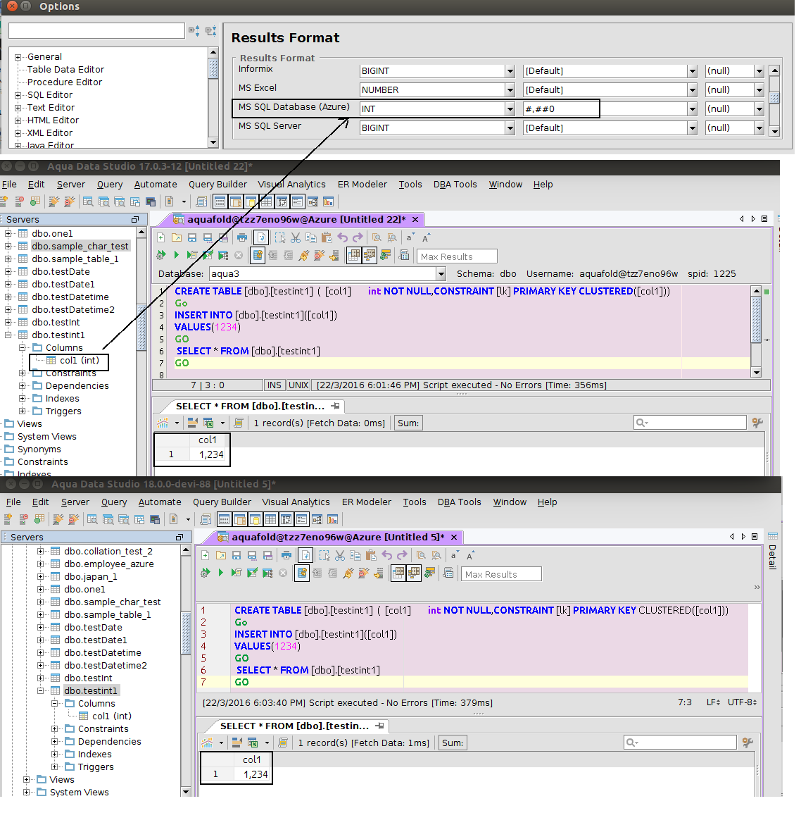Export to Excel icon in version 17 results toolbar
The image size is (801, 813).
pyautogui.click(x=208, y=423)
